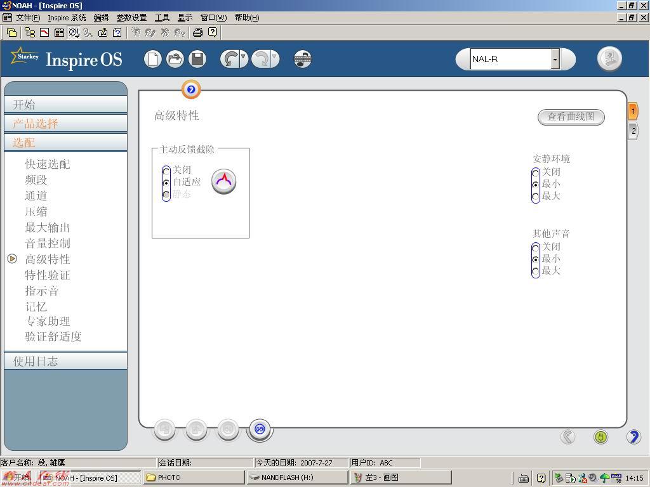650x487 pixels.
Task: Select 关闭 under 安静环境
Action: (536, 172)
